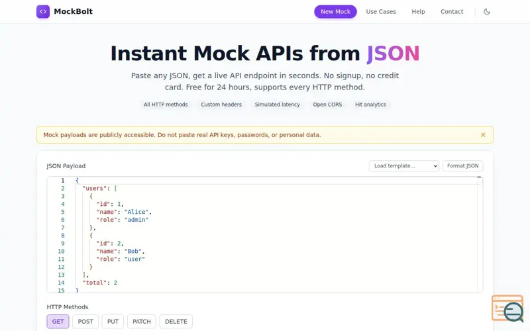Click the Hit analytics tag

click(370, 105)
